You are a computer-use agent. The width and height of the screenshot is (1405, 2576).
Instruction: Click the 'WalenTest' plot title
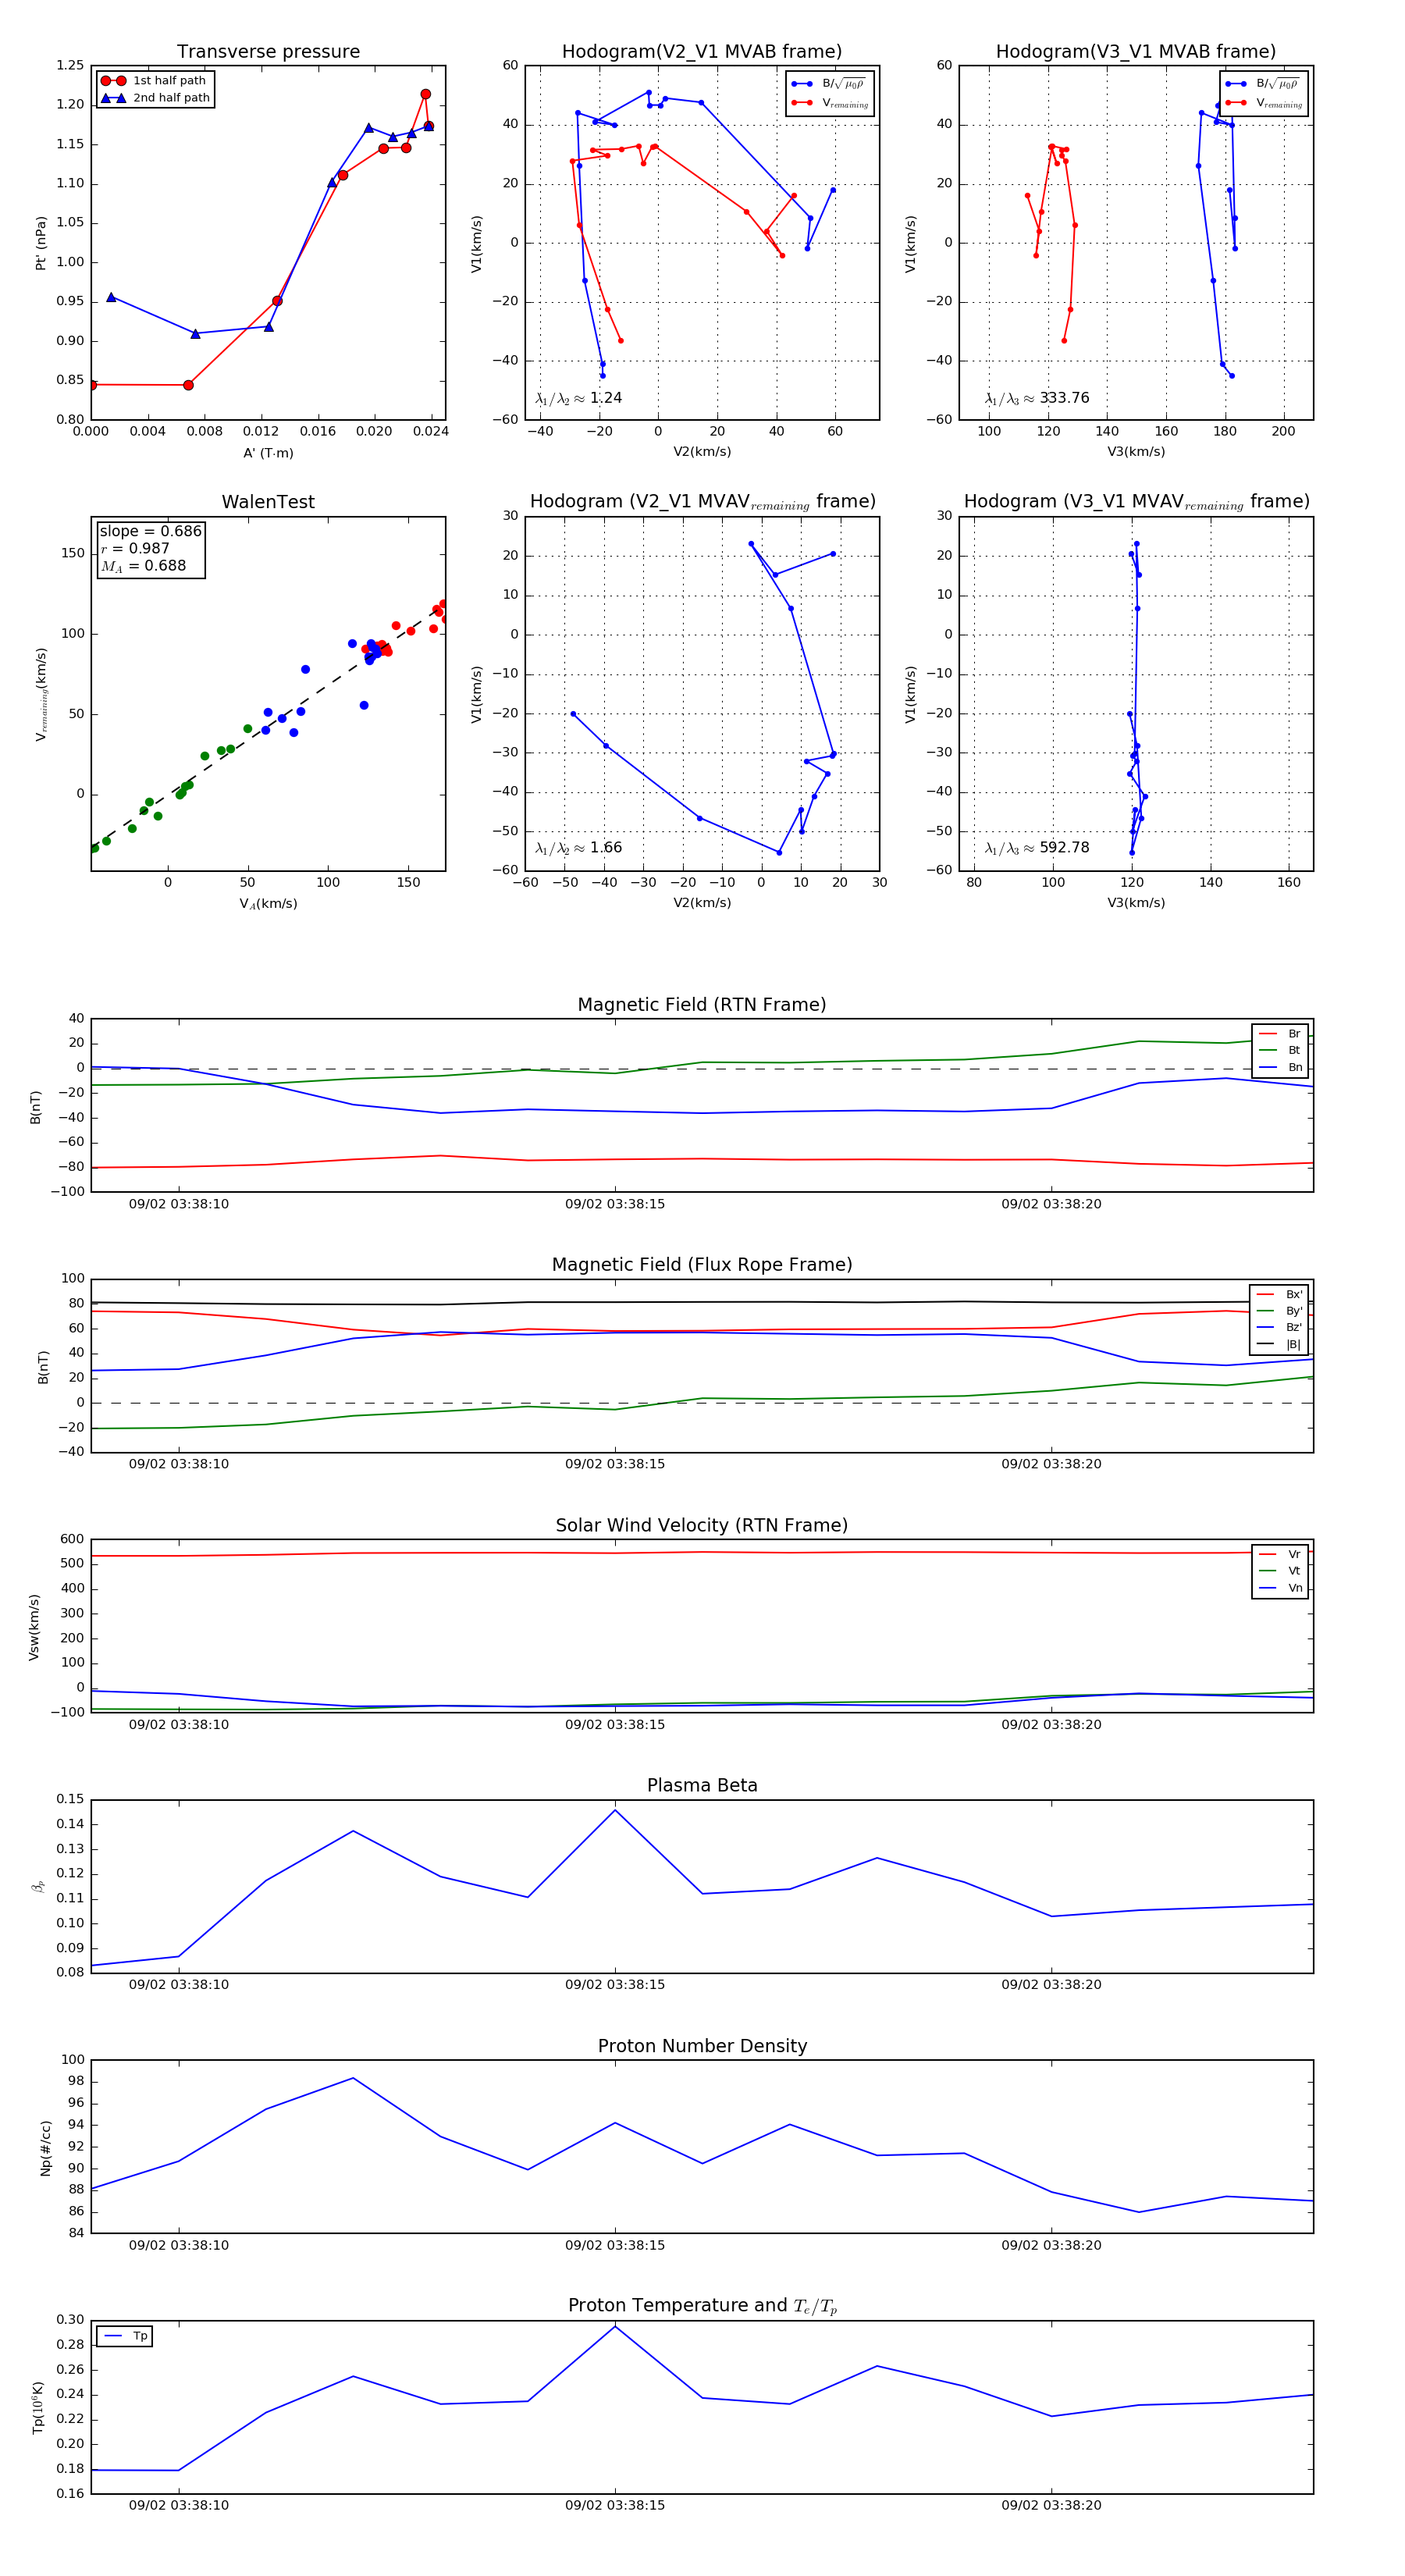coord(268,502)
